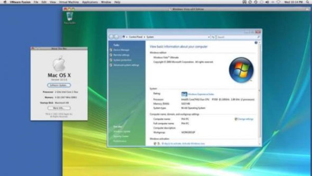Click the 64-bit Operating System text
Screen dimensions: 312x176
tap(193, 108)
